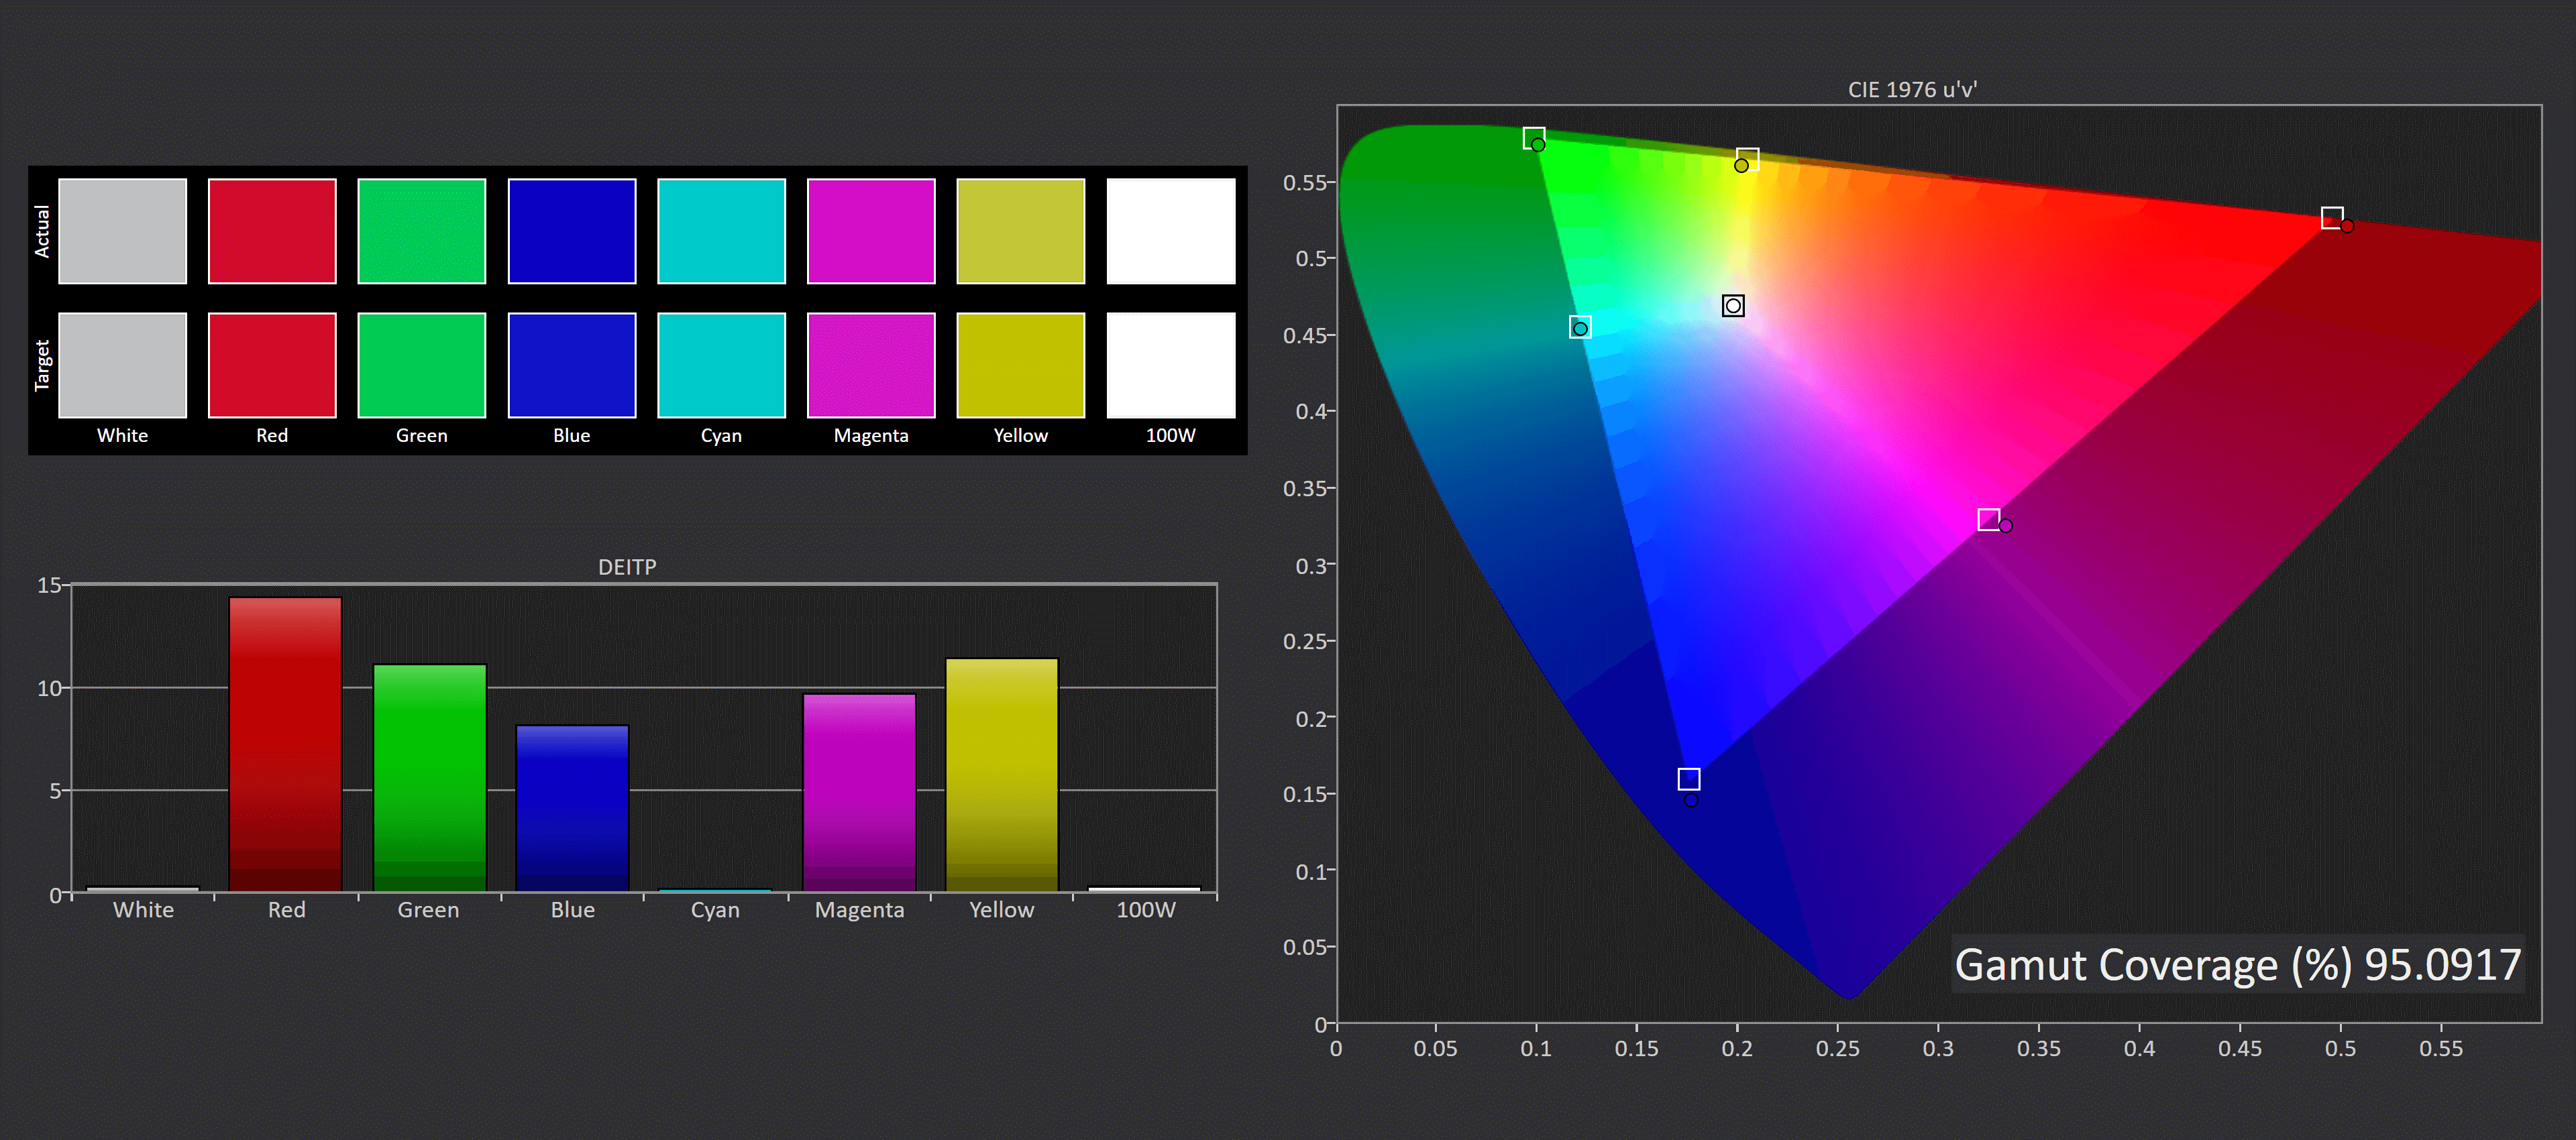Click the blue primary target square marker
The width and height of the screenshot is (2576, 1140).
[1688, 778]
